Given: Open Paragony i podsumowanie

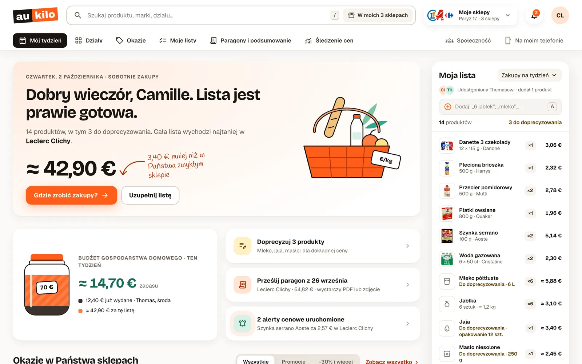Looking at the screenshot, I should [x=251, y=40].
